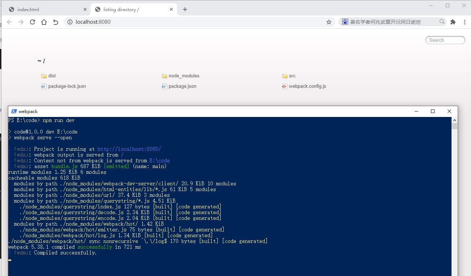The image size is (471, 276).
Task: Reload the localhost page
Action: [32, 22]
